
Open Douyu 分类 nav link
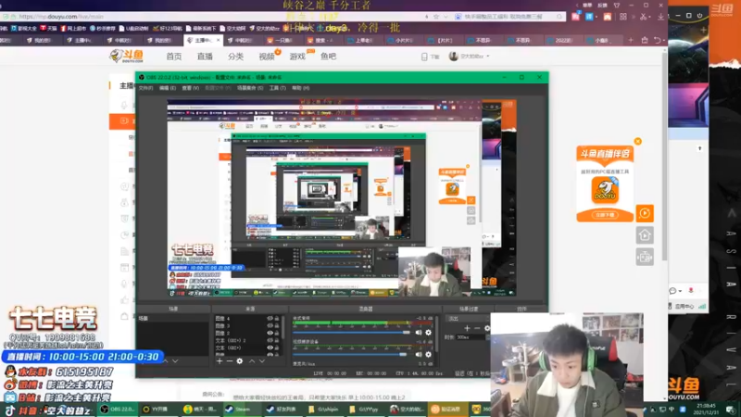click(x=235, y=57)
